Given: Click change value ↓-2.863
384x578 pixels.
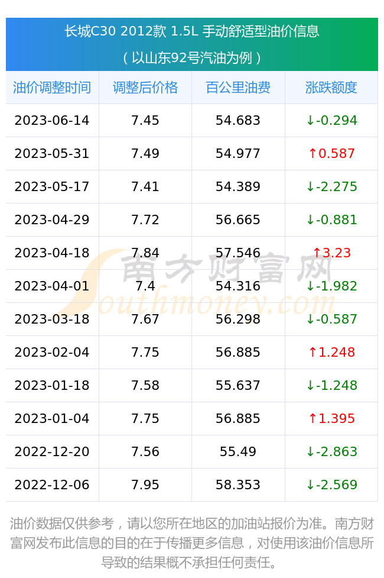Looking at the screenshot, I should pyautogui.click(x=332, y=452).
